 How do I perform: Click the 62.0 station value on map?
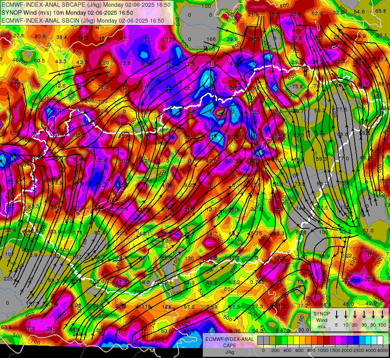(317, 14)
